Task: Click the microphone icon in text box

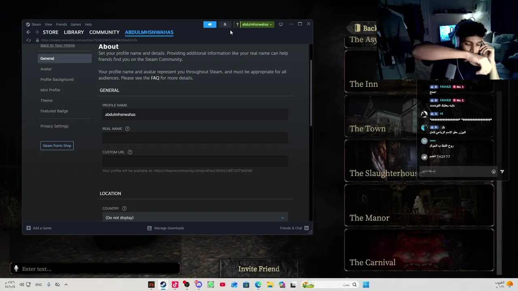Action: [16, 268]
